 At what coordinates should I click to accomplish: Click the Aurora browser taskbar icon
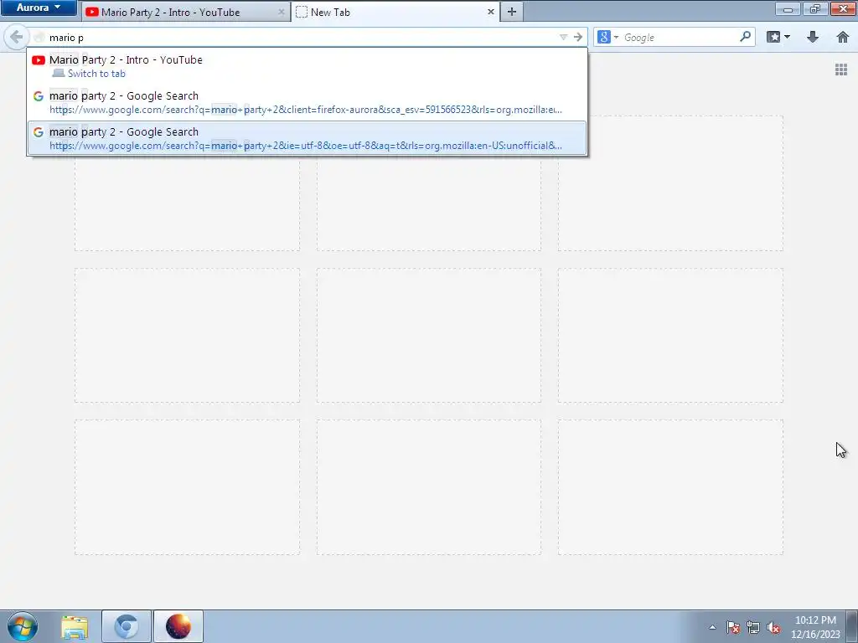pyautogui.click(x=178, y=626)
